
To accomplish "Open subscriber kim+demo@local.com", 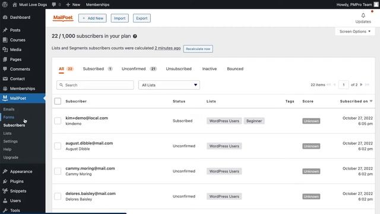I will click(x=87, y=118).
